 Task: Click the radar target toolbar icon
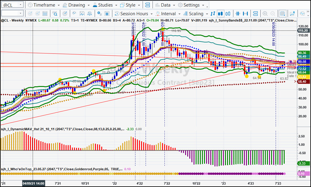tap(65, 14)
